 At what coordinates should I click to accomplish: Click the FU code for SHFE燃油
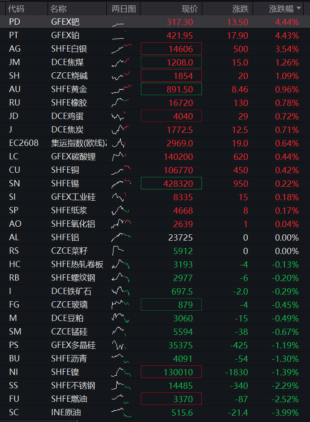(14, 399)
